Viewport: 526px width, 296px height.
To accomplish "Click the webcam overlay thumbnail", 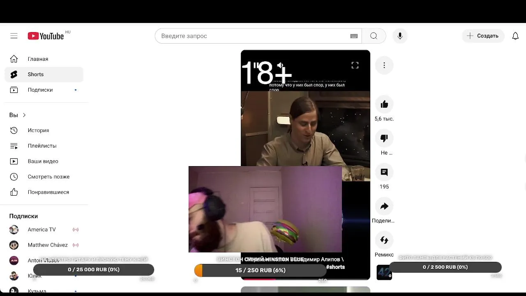I will click(265, 209).
